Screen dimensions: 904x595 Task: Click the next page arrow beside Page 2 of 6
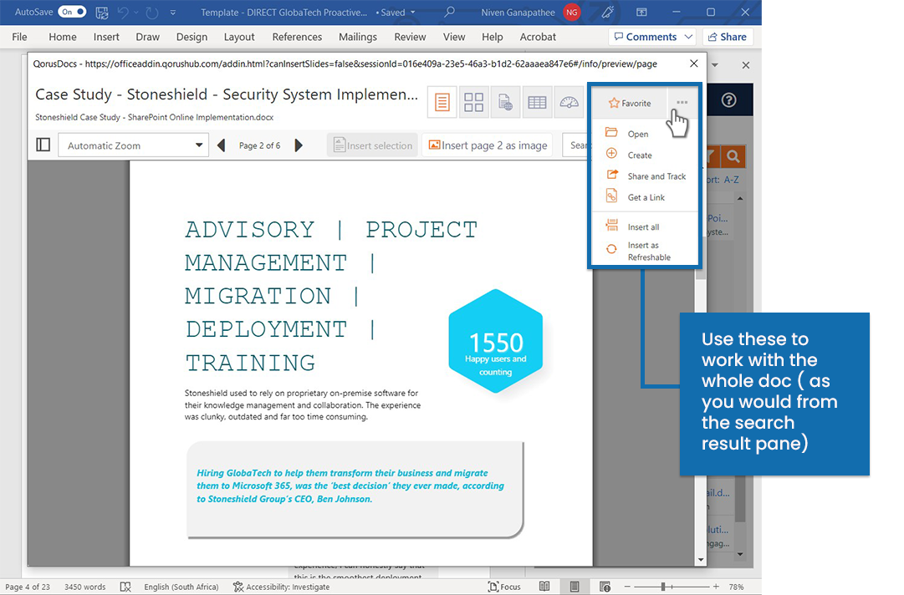pyautogui.click(x=299, y=145)
